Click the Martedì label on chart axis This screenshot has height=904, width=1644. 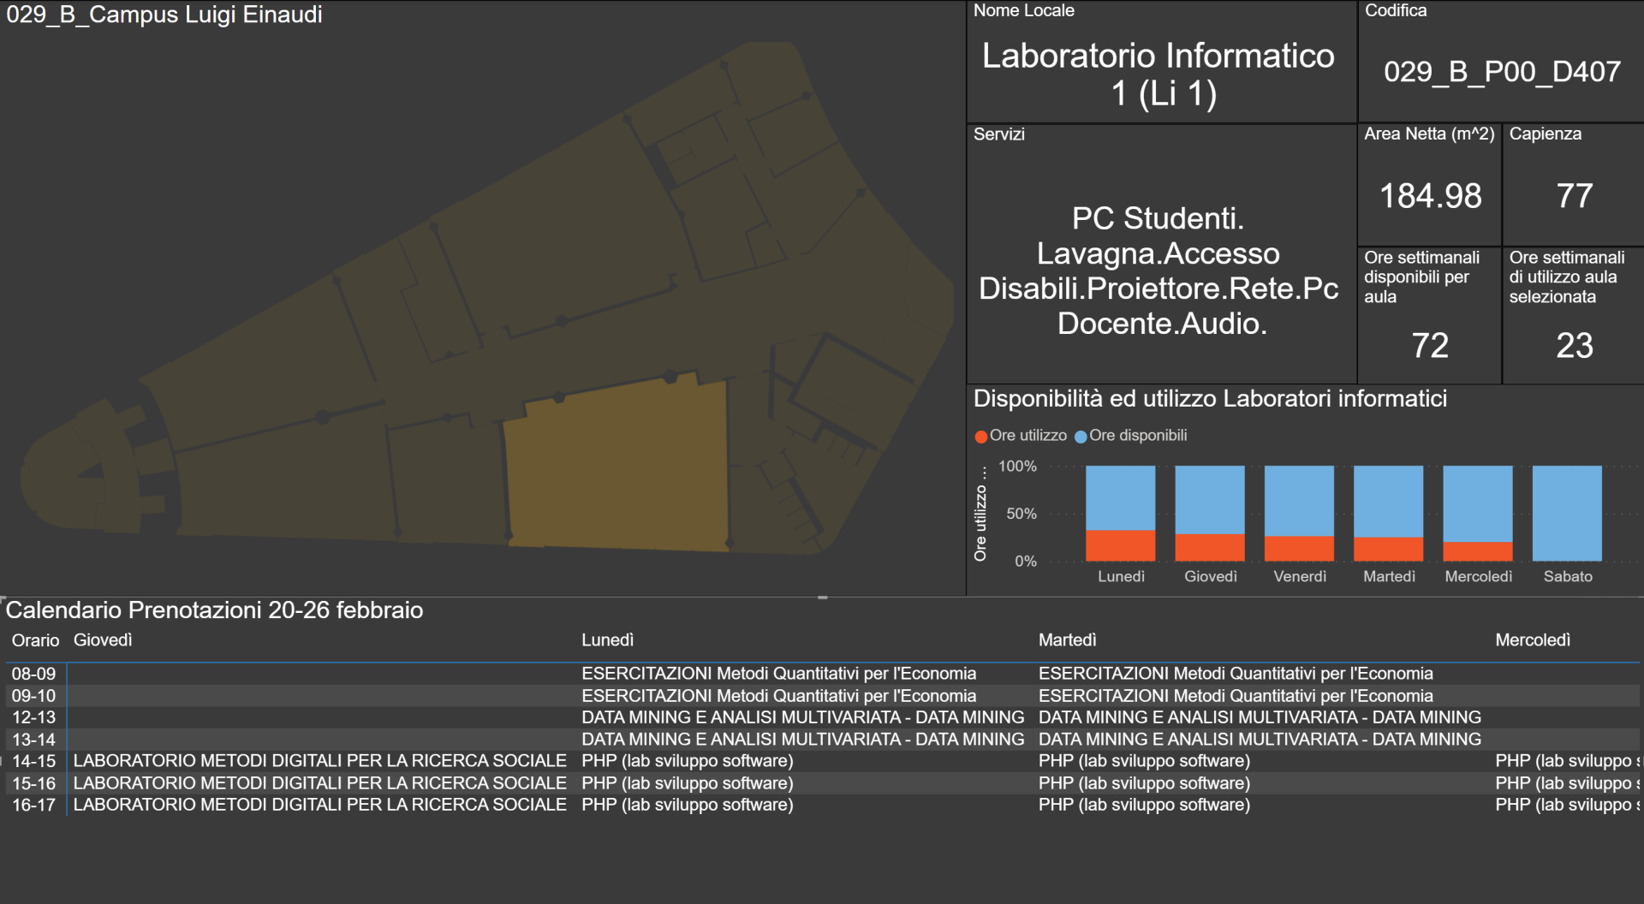coord(1389,576)
